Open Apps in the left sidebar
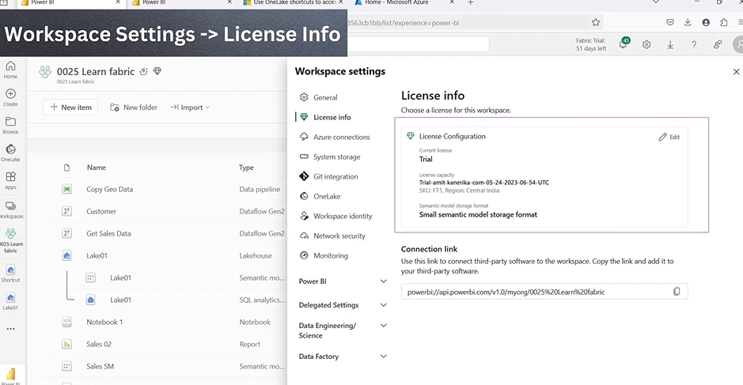Viewport: 743px width, 385px height. point(10,180)
